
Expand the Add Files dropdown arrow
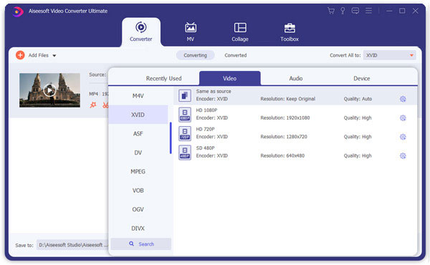point(54,56)
